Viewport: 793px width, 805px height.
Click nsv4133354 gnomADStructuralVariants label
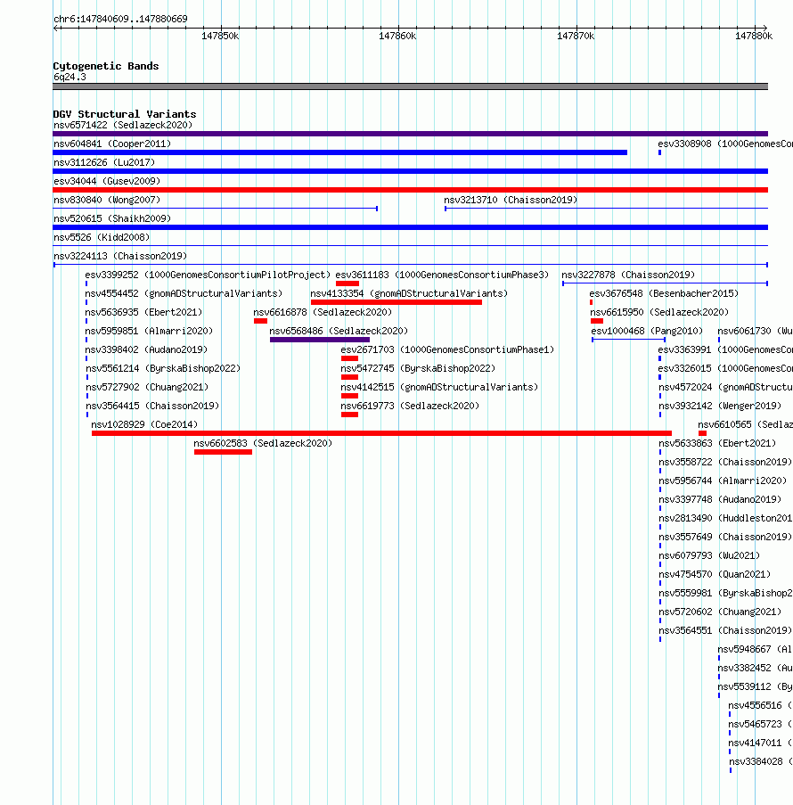pyautogui.click(x=409, y=293)
